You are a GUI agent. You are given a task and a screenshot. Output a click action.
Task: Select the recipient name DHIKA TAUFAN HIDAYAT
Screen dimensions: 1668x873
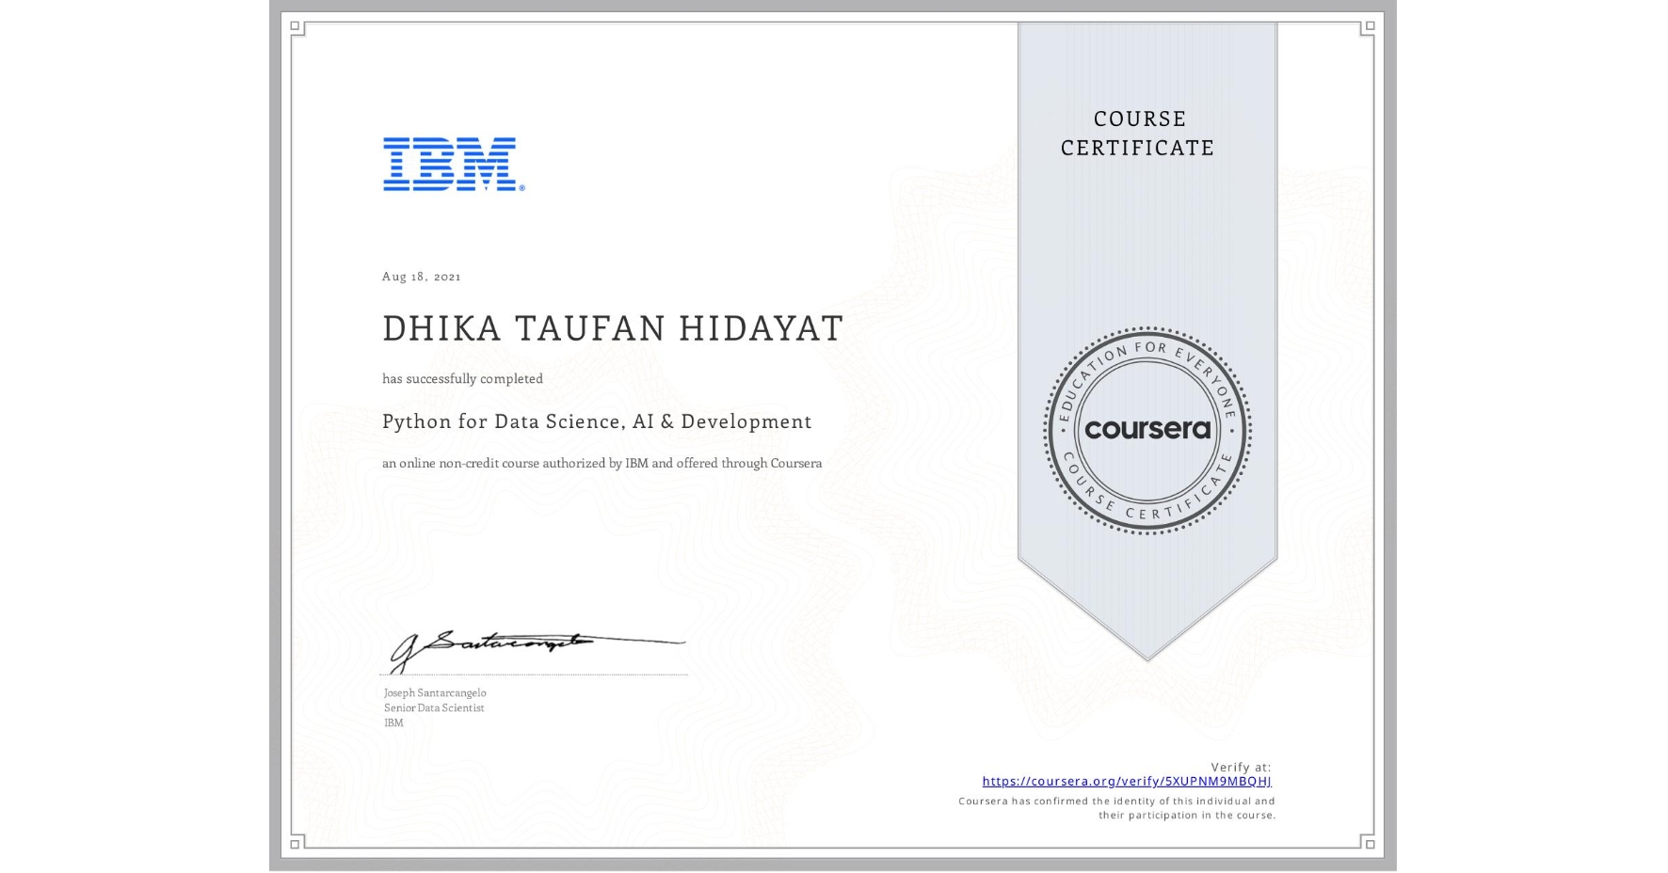tap(612, 329)
